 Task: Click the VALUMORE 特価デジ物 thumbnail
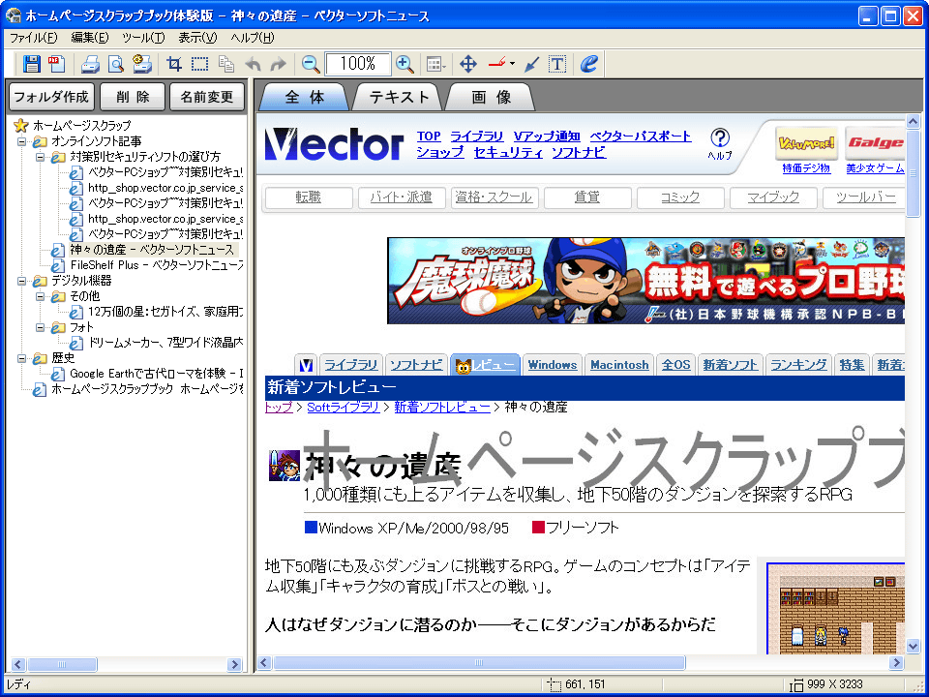tap(806, 143)
